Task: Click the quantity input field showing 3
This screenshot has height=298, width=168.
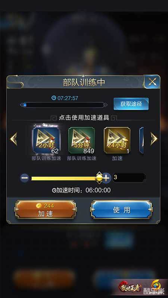Action: [129, 178]
